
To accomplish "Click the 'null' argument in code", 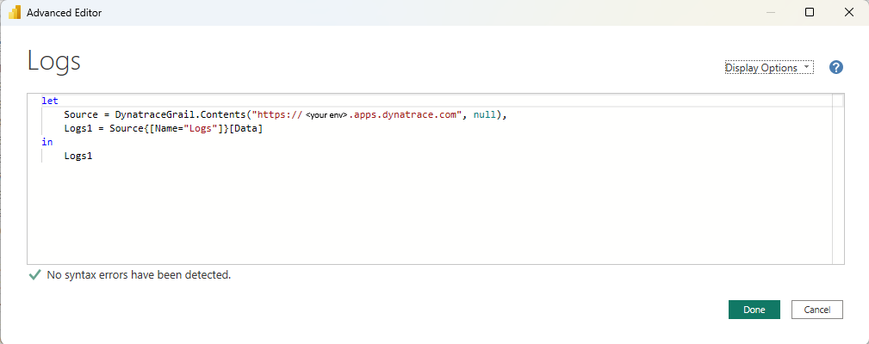I will point(485,115).
